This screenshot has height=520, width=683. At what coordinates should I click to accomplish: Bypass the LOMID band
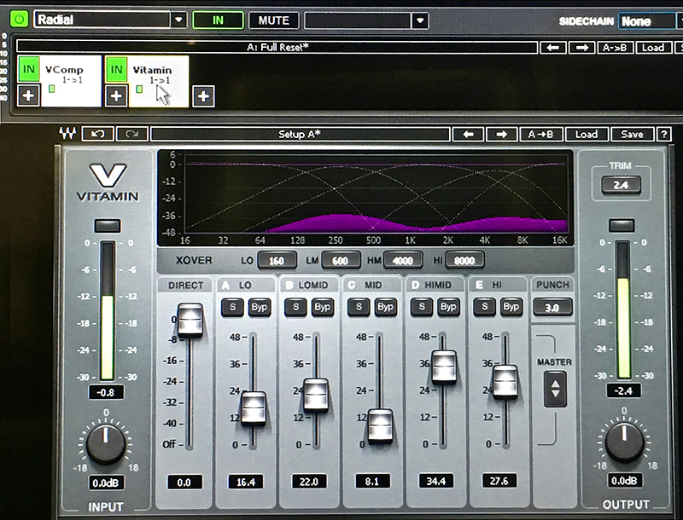point(323,307)
